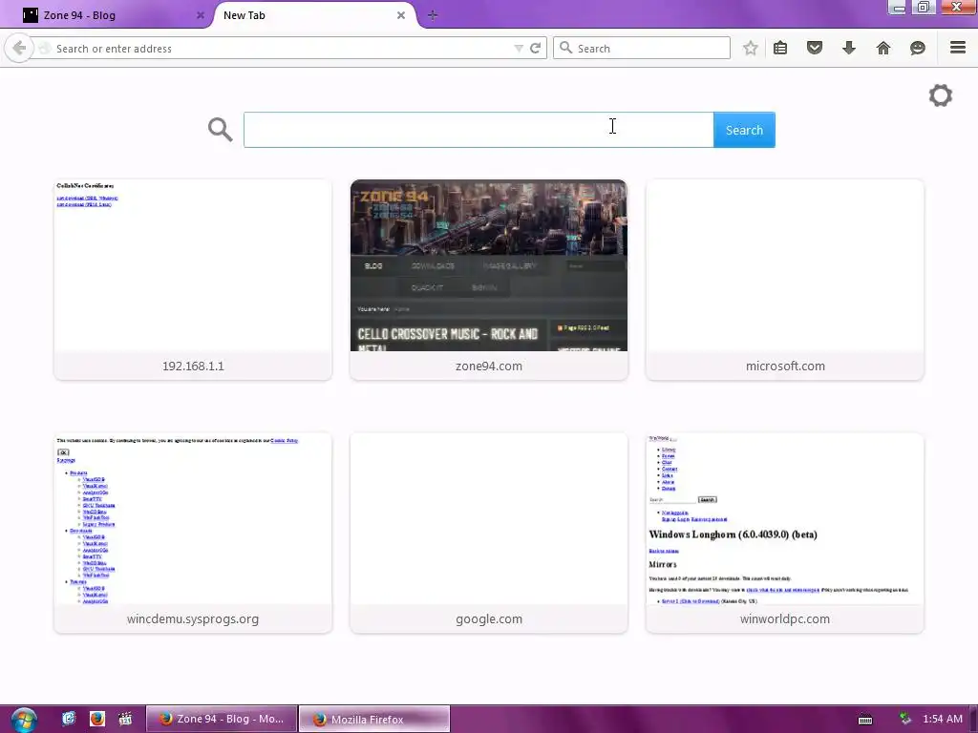
Task: Click the winworldpc.com tile label
Action: point(785,618)
